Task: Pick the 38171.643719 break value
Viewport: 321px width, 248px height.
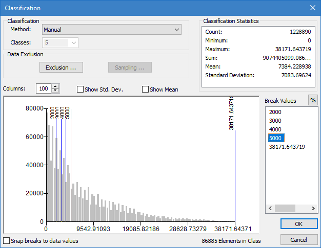Action: [287, 147]
